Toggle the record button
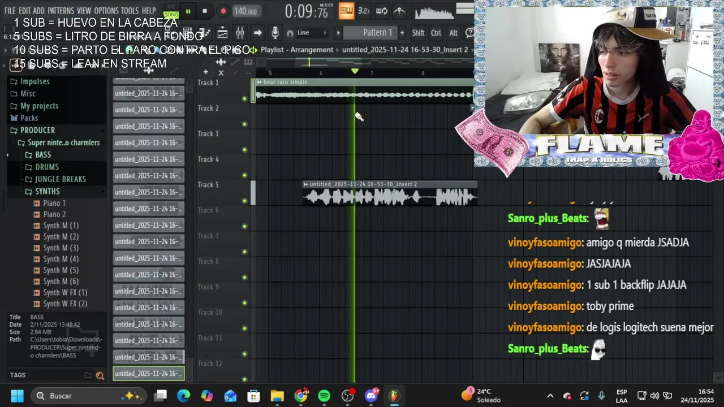The image size is (724, 407). click(223, 11)
